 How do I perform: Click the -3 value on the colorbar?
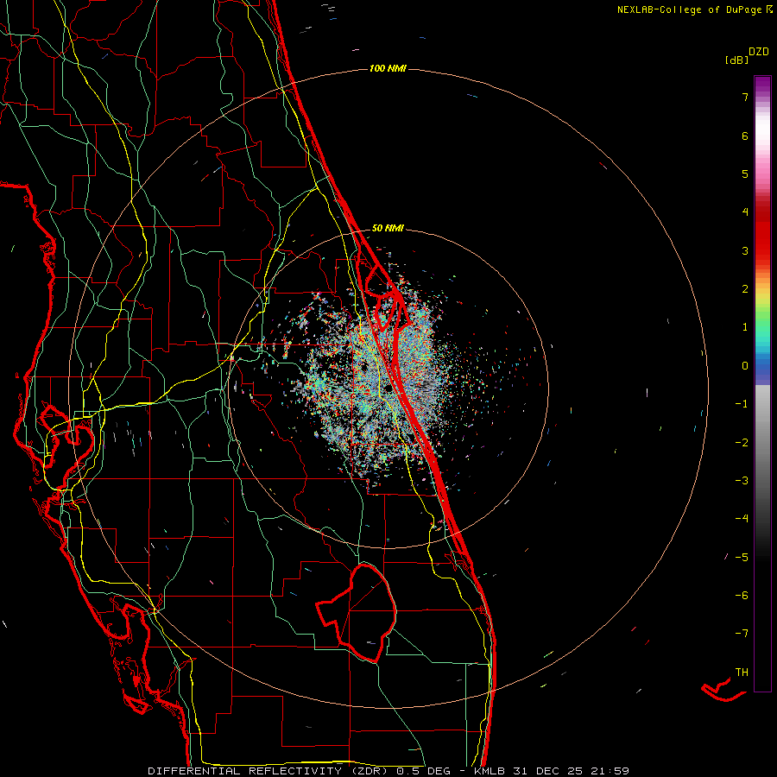pos(742,481)
